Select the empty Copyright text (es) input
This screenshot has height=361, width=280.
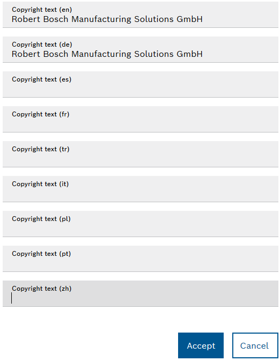141,84
